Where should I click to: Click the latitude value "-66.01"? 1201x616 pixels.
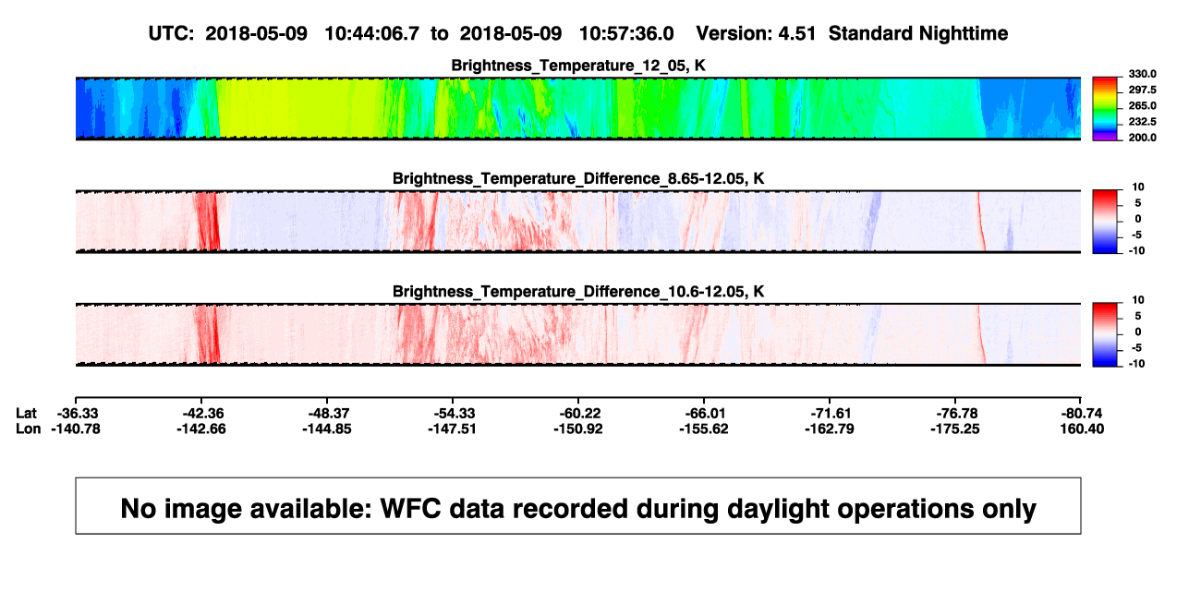[x=705, y=413]
